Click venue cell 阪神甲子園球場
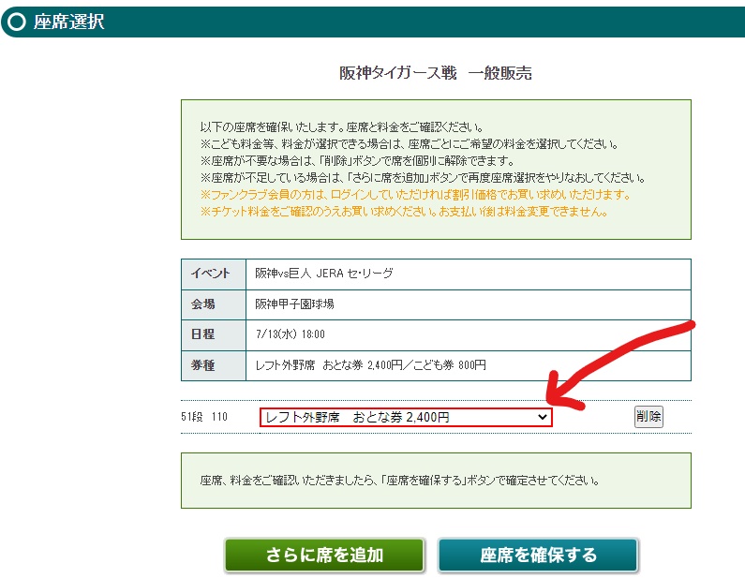The width and height of the screenshot is (745, 578). [x=468, y=304]
